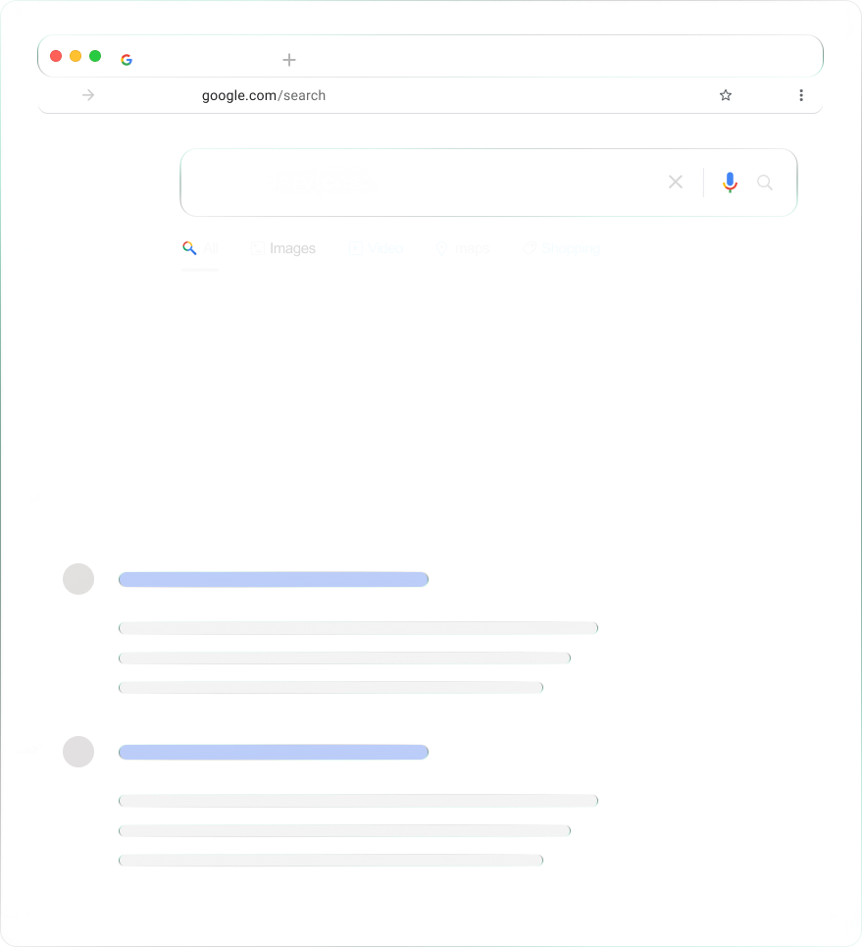Viewport: 862px width, 947px height.
Task: Clear the search query with the X
Action: pos(676,183)
